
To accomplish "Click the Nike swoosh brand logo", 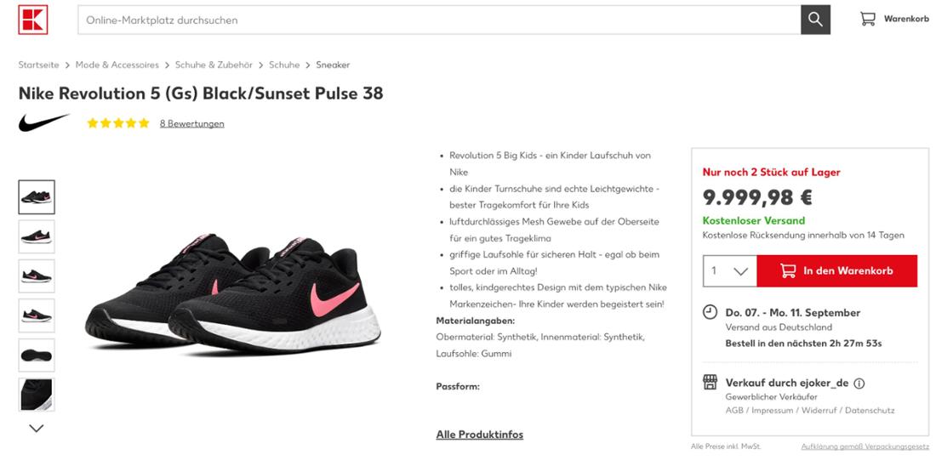I will (44, 123).
